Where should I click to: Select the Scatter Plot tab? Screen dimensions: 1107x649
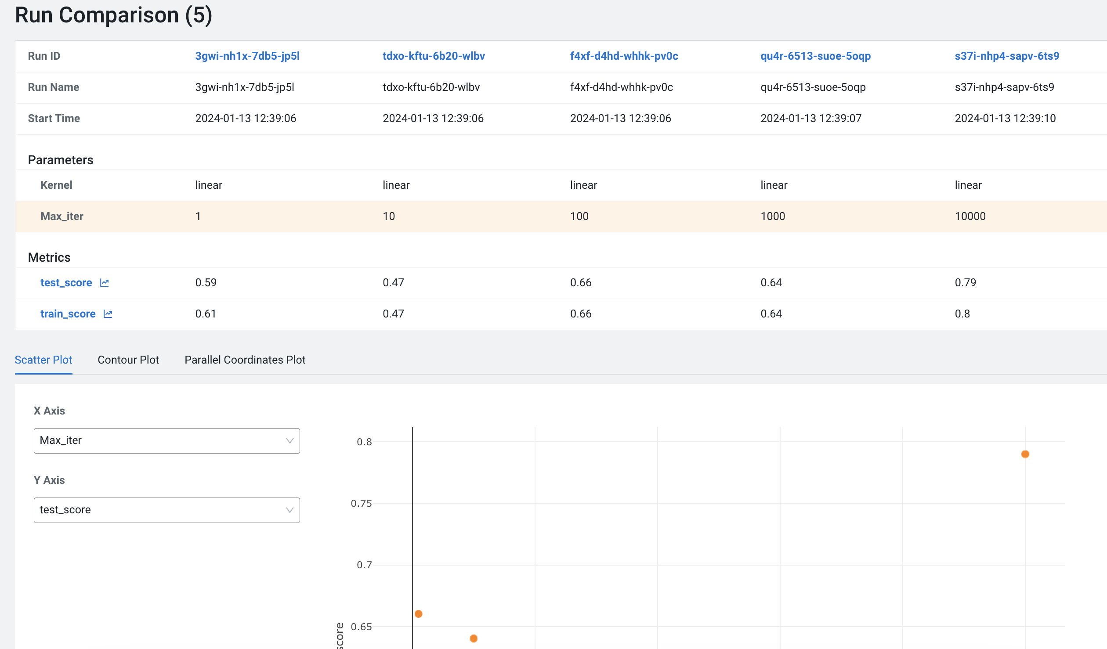tap(43, 360)
